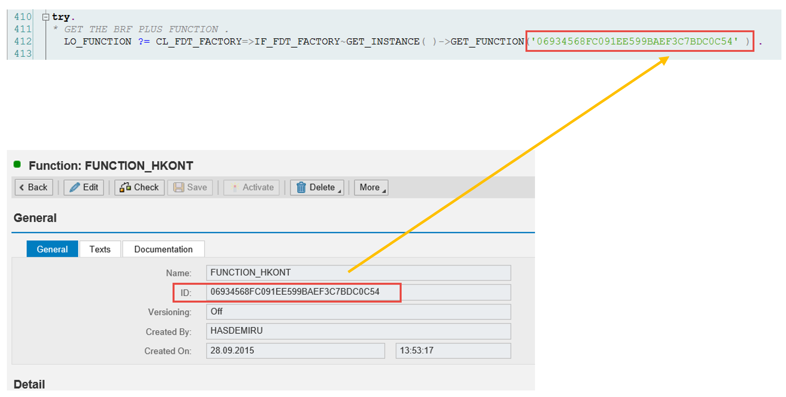
Task: Click the ID field value
Action: (295, 292)
